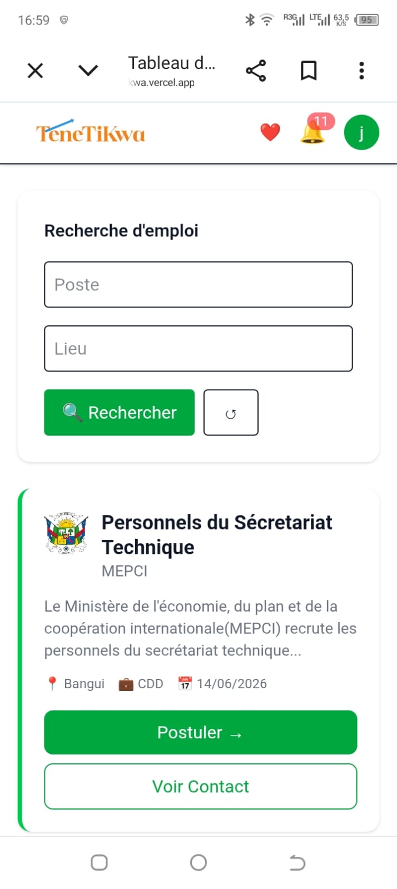Select the Voir Contact button
The height and width of the screenshot is (889, 397).
[x=201, y=787]
